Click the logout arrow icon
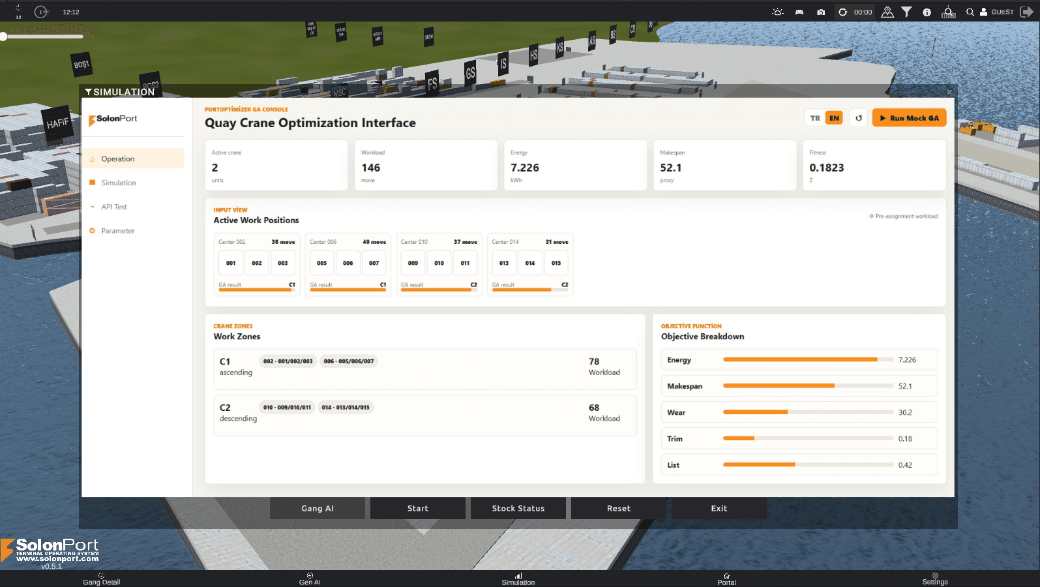 [x=1026, y=12]
